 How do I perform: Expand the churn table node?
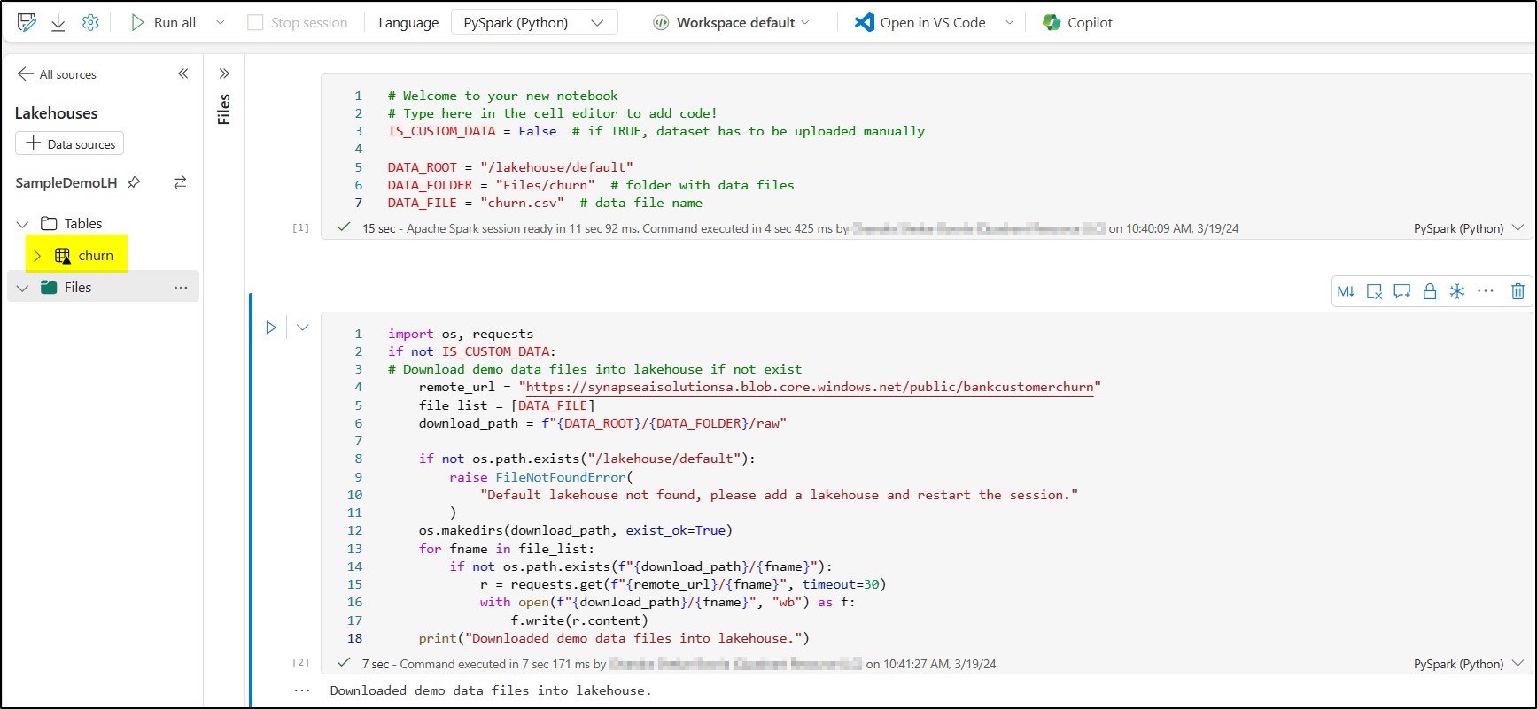37,256
